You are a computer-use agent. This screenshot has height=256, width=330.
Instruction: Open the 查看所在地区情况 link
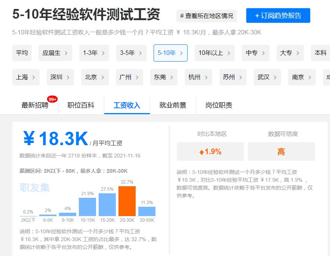click(207, 16)
